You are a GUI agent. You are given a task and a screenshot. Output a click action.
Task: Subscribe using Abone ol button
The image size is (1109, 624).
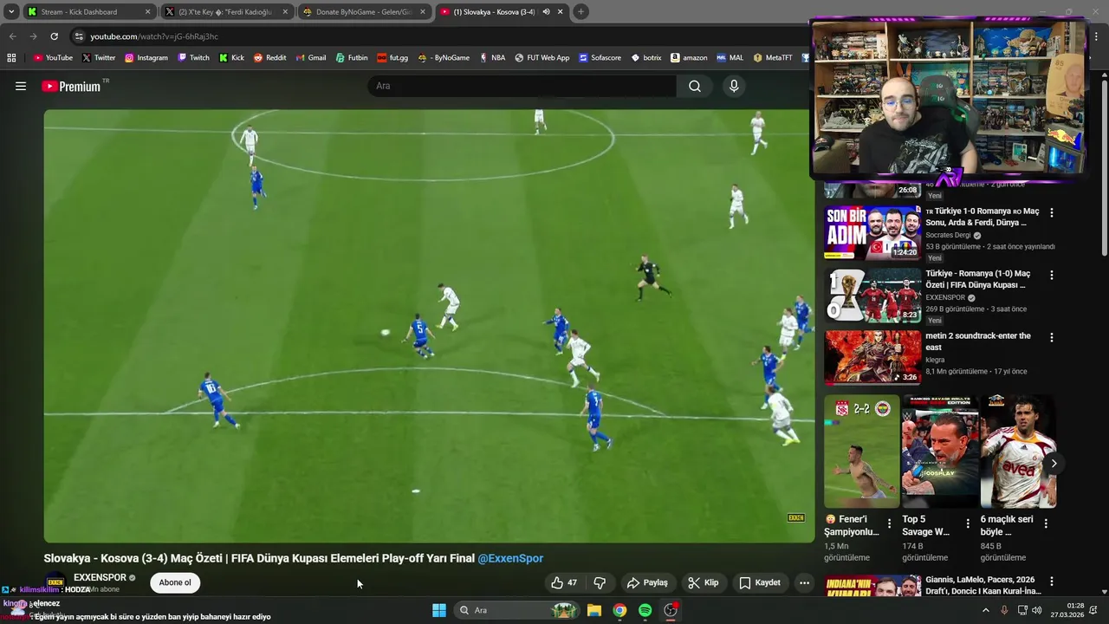(175, 582)
